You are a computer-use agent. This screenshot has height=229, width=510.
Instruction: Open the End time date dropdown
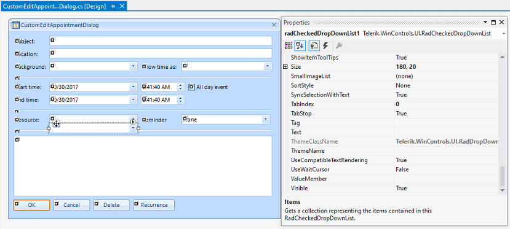click(x=133, y=99)
